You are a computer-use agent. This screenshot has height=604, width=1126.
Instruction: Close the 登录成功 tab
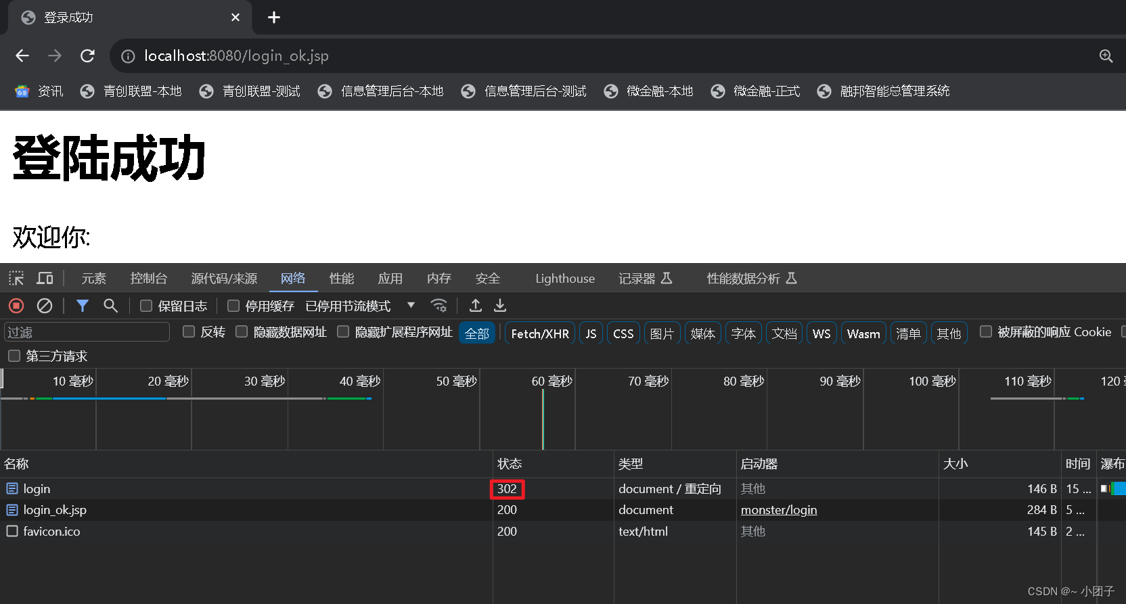(x=235, y=18)
